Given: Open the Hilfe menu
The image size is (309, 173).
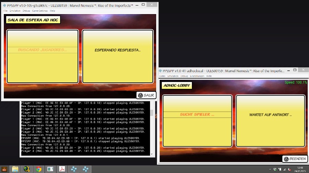Looking at the screenshot, I should (209, 76).
